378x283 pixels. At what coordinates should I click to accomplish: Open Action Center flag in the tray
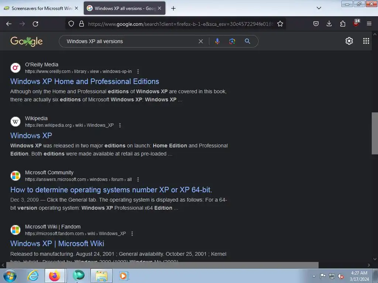pos(323,276)
